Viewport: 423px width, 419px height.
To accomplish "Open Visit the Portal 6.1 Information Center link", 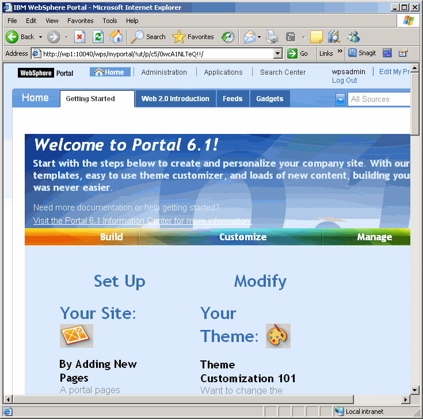I will tap(142, 221).
